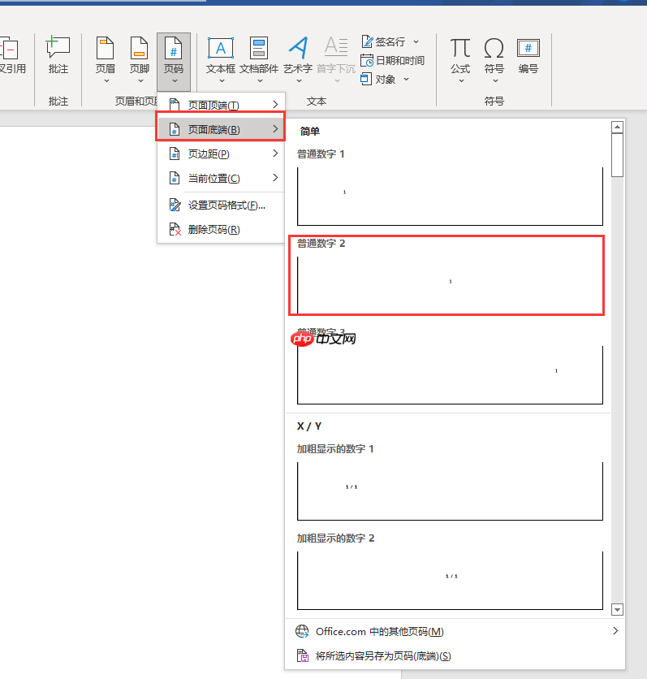647x679 pixels.
Task: Insert a 公式 equation
Action: click(460, 60)
